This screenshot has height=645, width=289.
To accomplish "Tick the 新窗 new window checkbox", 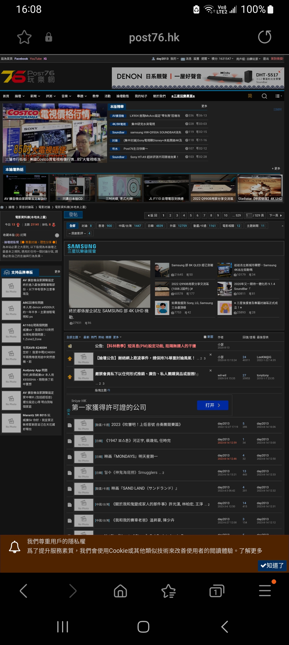I will tap(205, 337).
